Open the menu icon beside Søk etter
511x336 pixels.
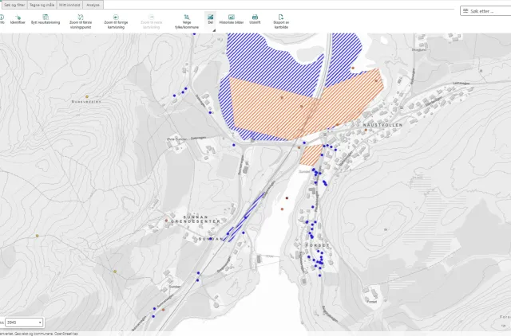pos(466,11)
